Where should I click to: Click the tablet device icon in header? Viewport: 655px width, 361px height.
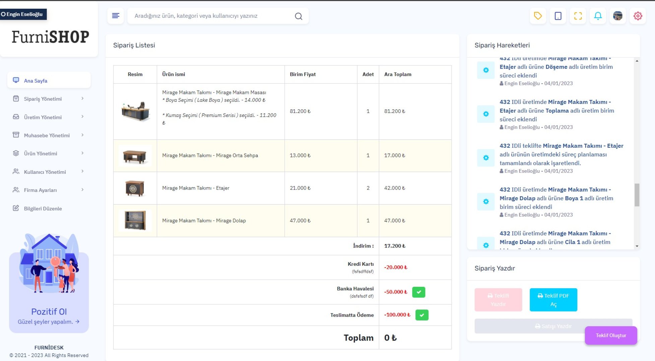coord(558,16)
